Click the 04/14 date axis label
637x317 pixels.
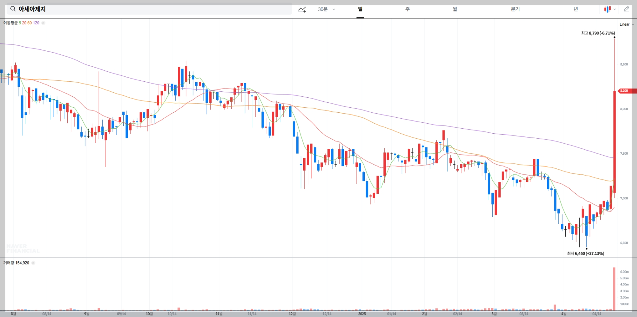coord(597,314)
